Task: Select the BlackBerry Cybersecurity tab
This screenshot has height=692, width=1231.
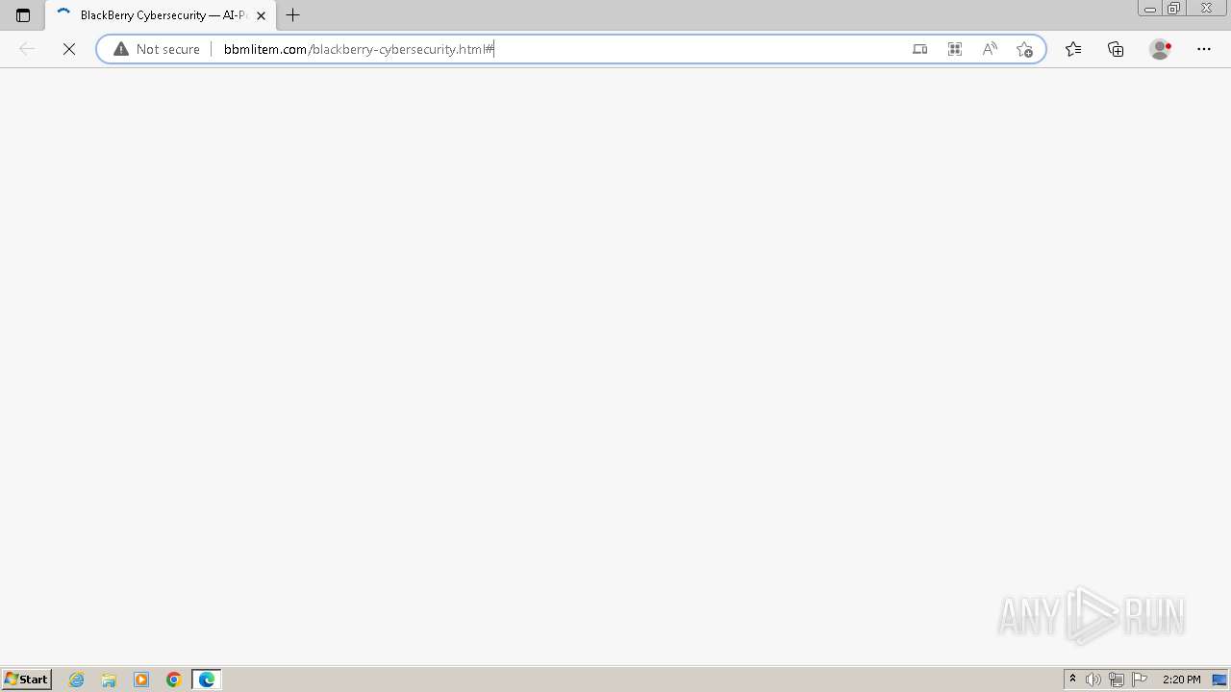Action: (161, 15)
